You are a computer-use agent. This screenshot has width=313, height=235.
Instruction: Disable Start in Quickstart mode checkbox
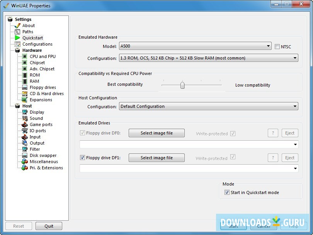(227, 192)
